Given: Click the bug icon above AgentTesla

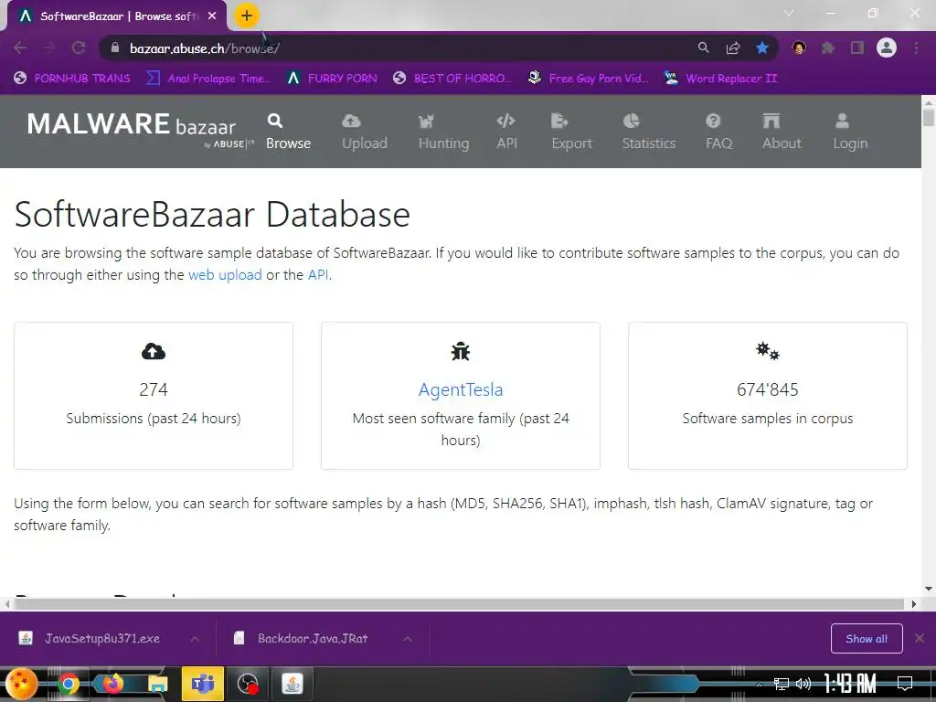Looking at the screenshot, I should coord(461,352).
